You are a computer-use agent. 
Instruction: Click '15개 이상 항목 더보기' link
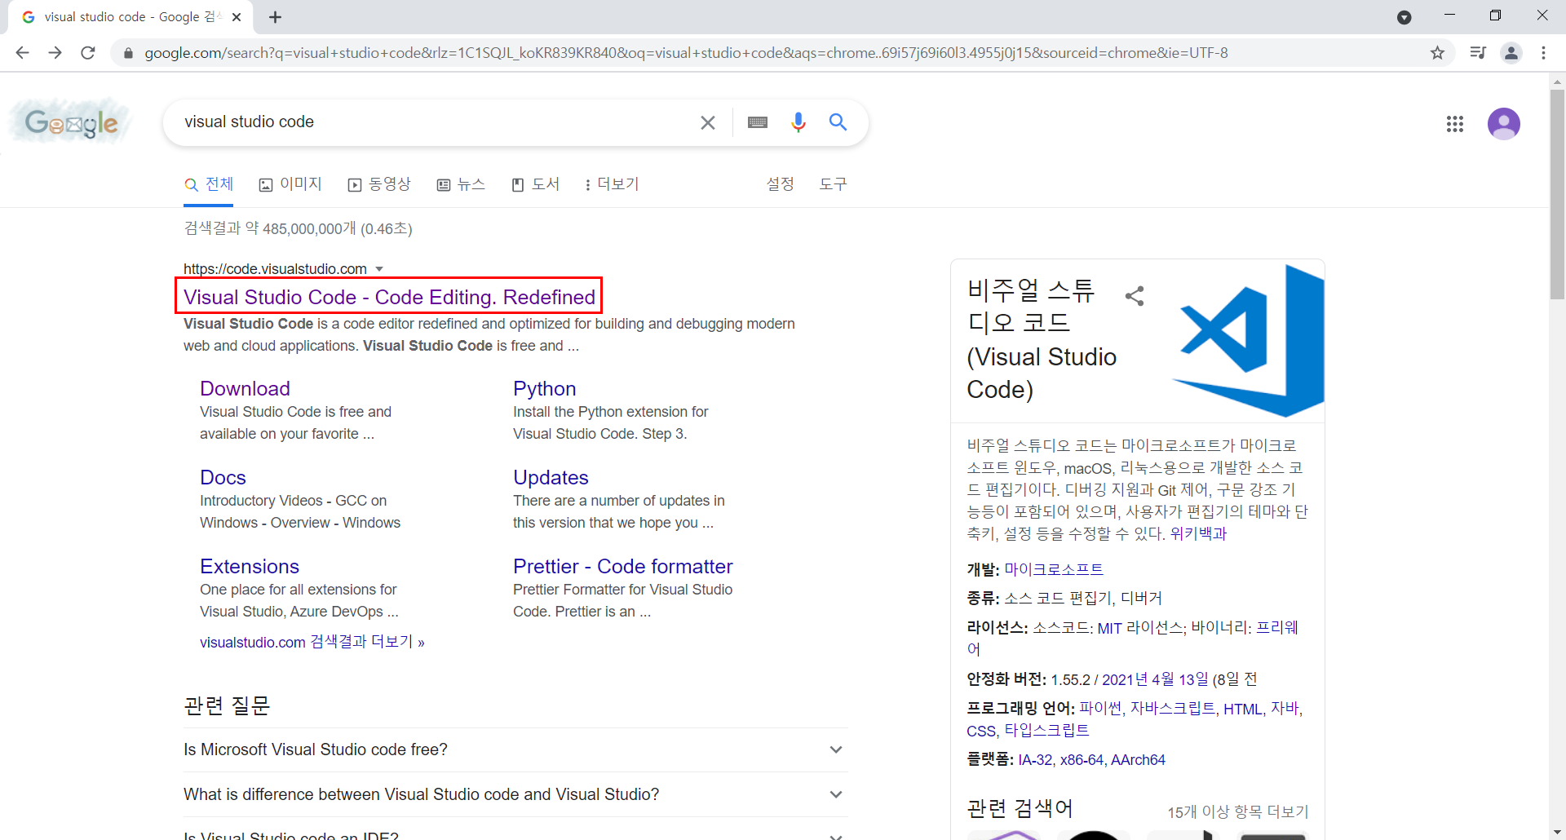coord(1237,812)
